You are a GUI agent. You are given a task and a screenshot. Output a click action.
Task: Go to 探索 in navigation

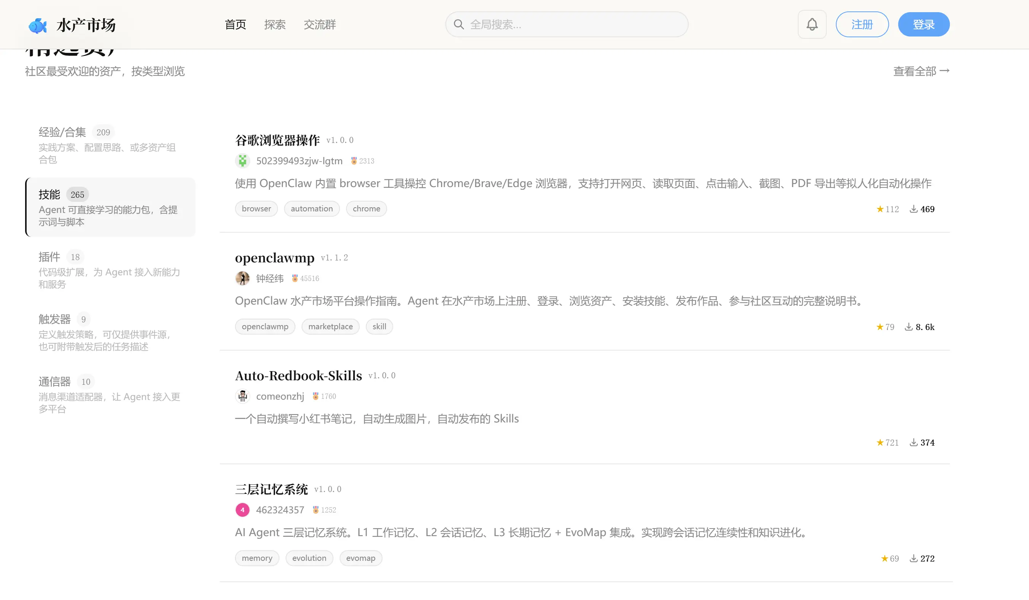(275, 24)
